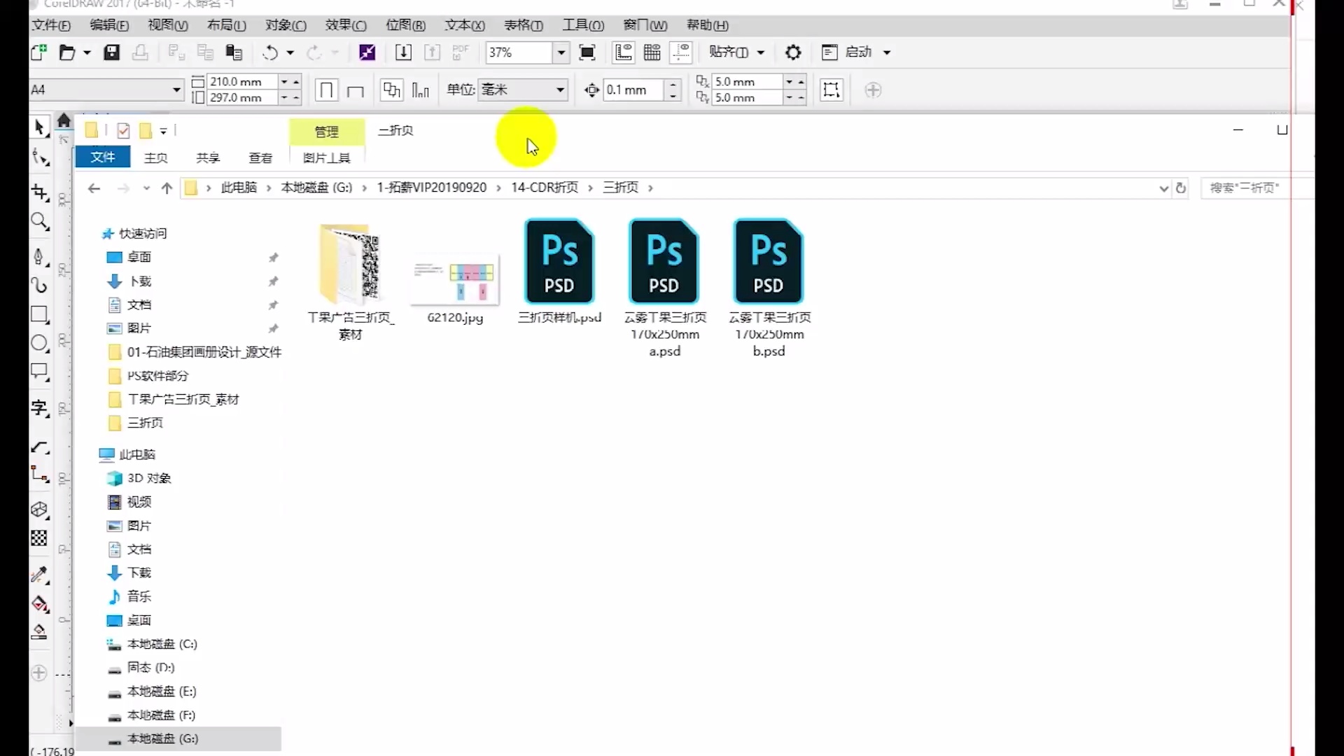Switch page to landscape orientation
1344x756 pixels.
356,90
